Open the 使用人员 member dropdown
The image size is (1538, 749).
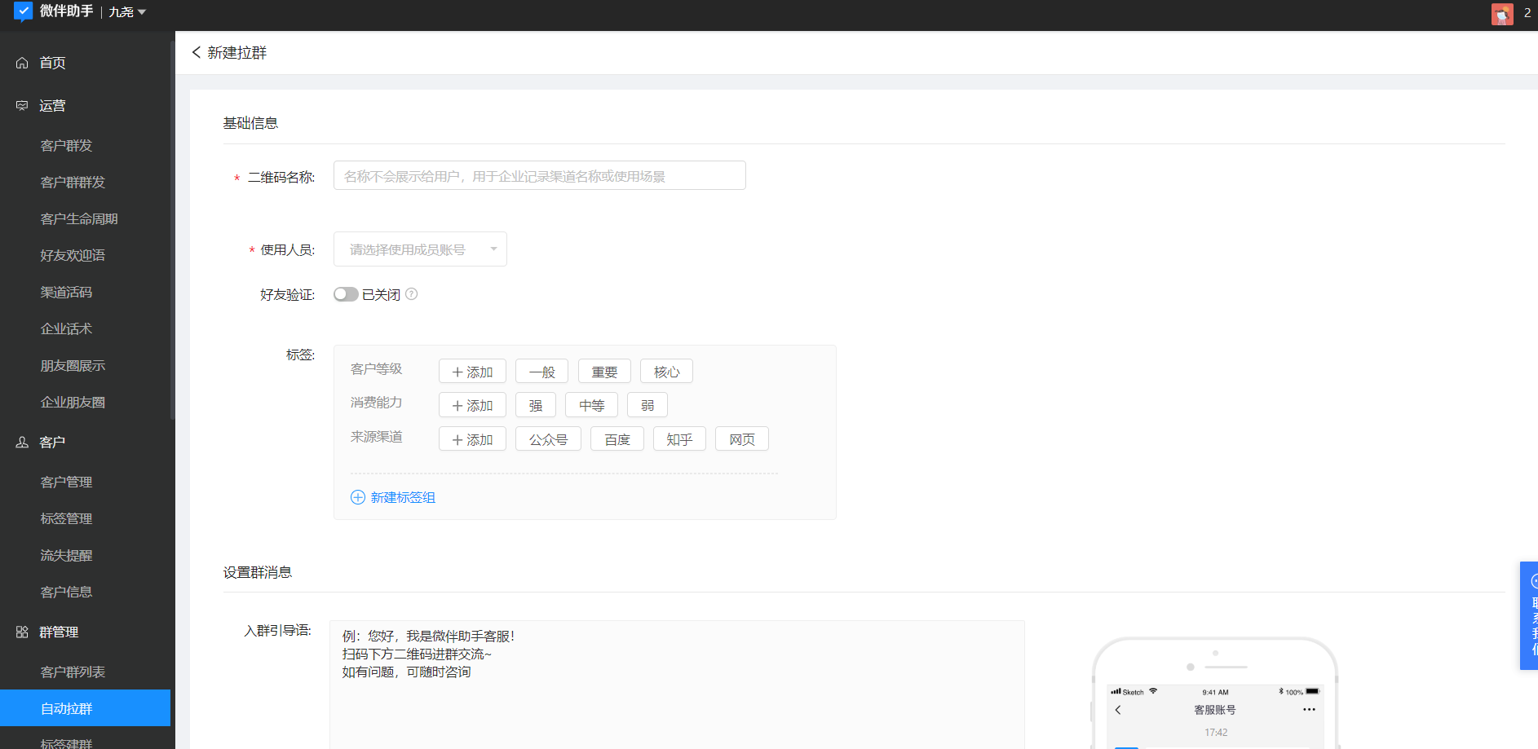click(420, 249)
